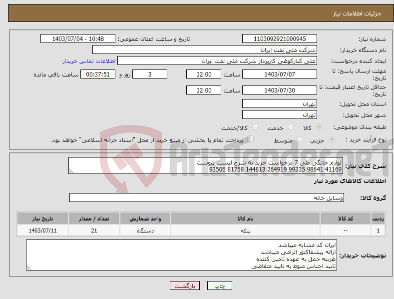The height and width of the screenshot is (299, 394).
Task: Click the row number cell 1
Action: coord(378,230)
